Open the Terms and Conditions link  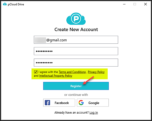click(72, 72)
